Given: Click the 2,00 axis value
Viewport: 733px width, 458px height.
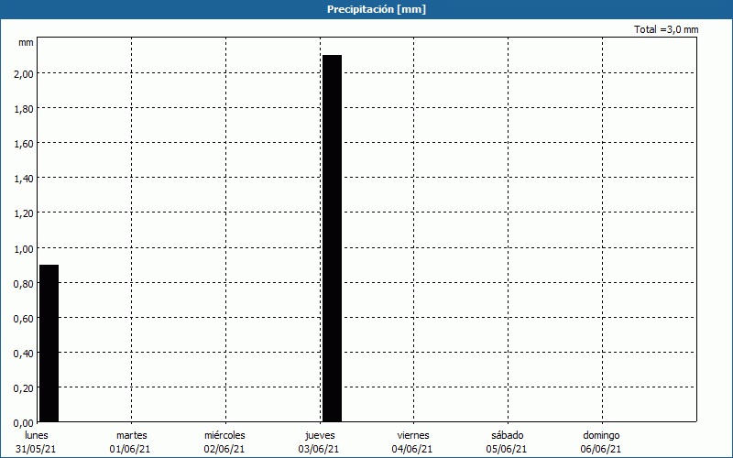Looking at the screenshot, I should (x=24, y=74).
